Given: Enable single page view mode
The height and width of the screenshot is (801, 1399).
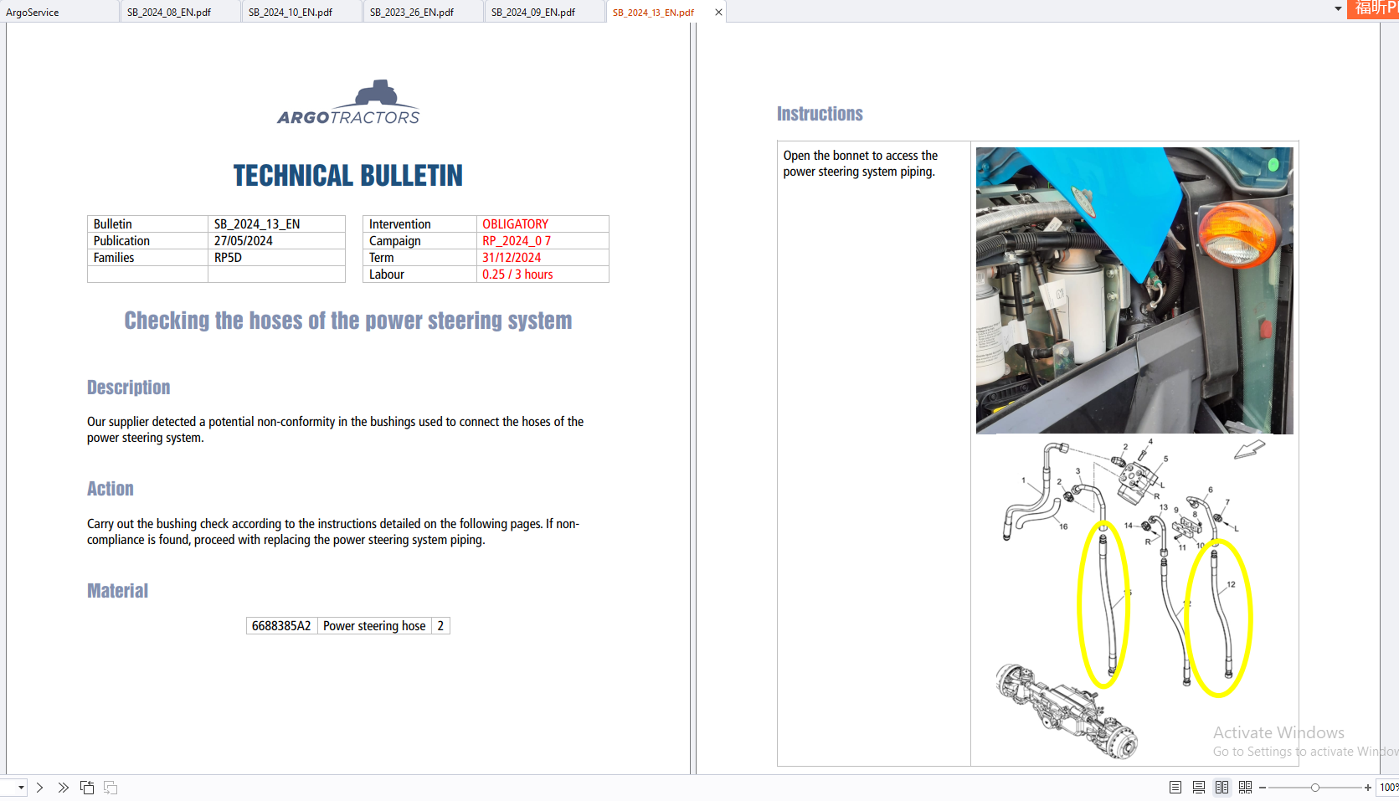Looking at the screenshot, I should click(1175, 787).
